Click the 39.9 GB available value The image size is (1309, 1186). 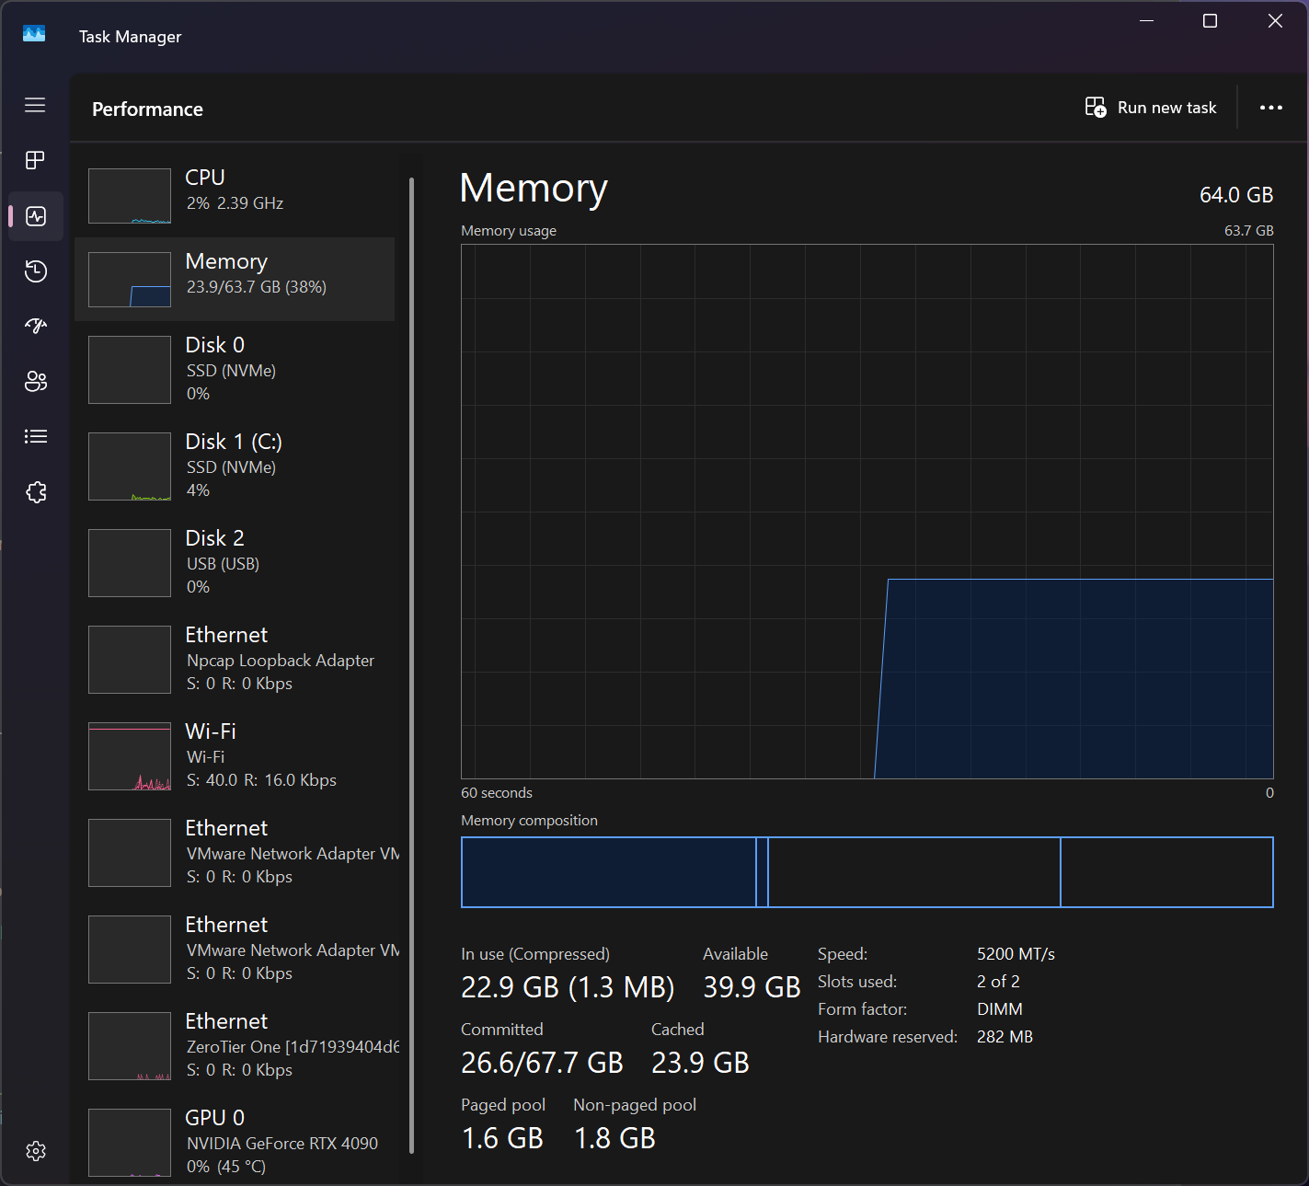pyautogui.click(x=752, y=987)
